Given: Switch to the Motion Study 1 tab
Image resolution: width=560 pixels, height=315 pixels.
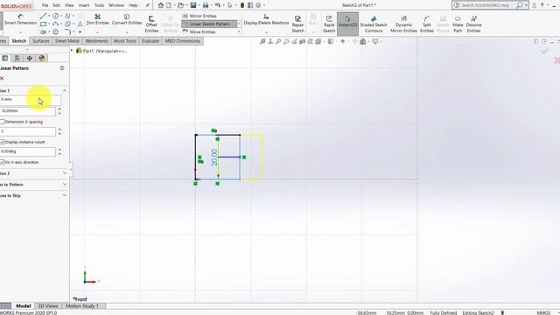Looking at the screenshot, I should [81, 306].
